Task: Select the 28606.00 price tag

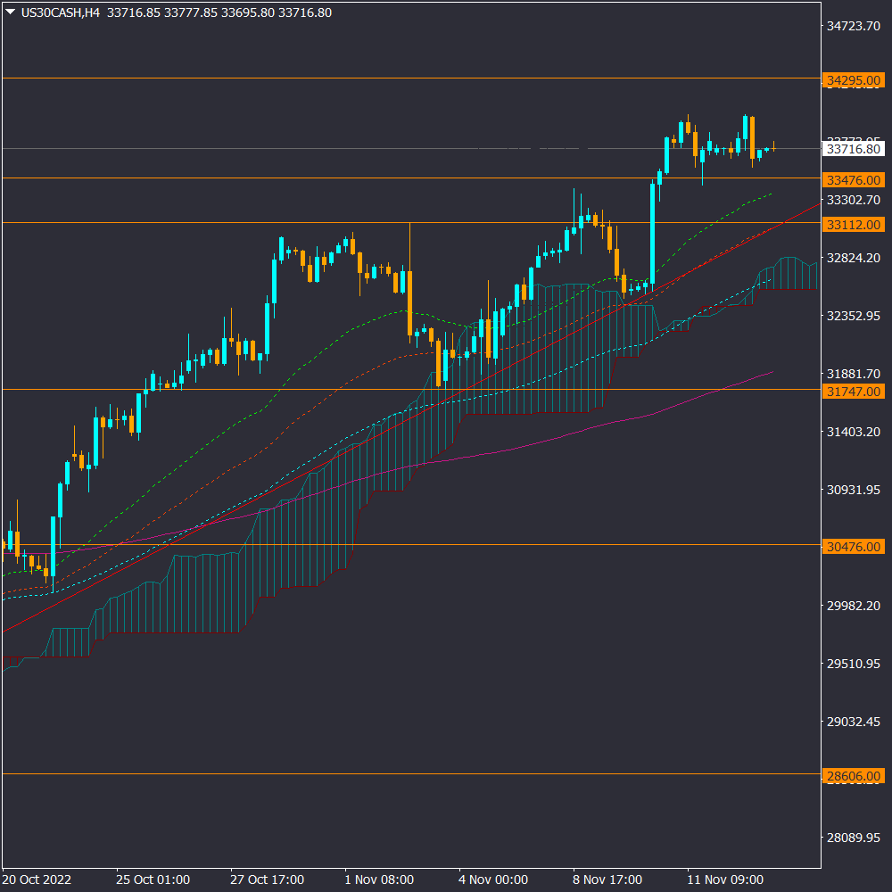Action: click(x=854, y=776)
